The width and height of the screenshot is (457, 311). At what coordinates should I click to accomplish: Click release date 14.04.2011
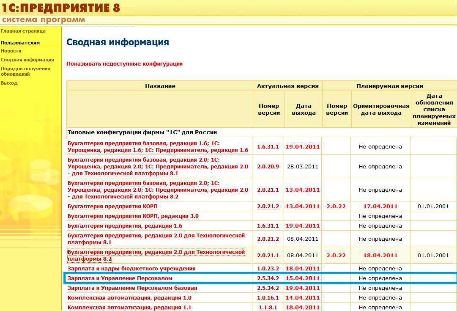click(x=303, y=298)
